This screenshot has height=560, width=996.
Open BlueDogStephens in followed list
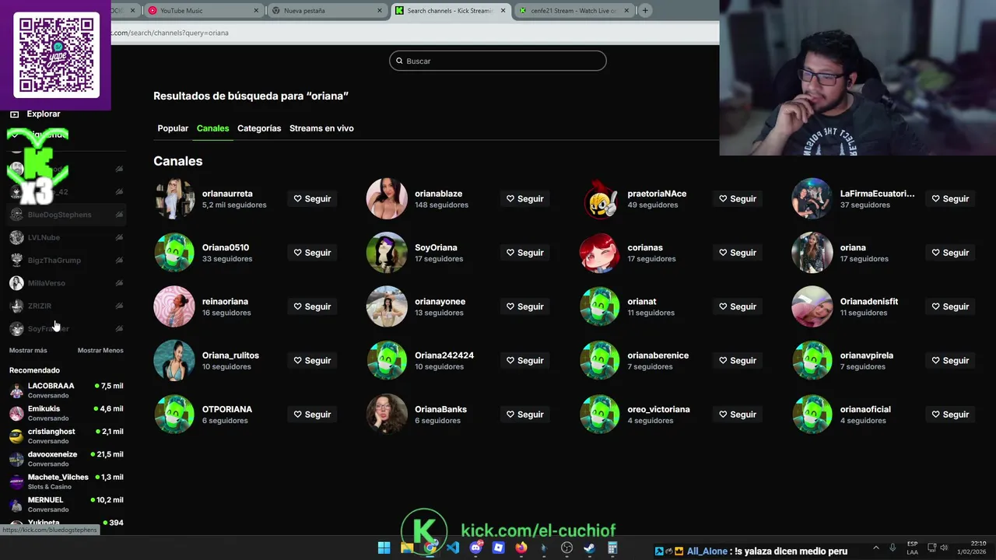(x=66, y=215)
